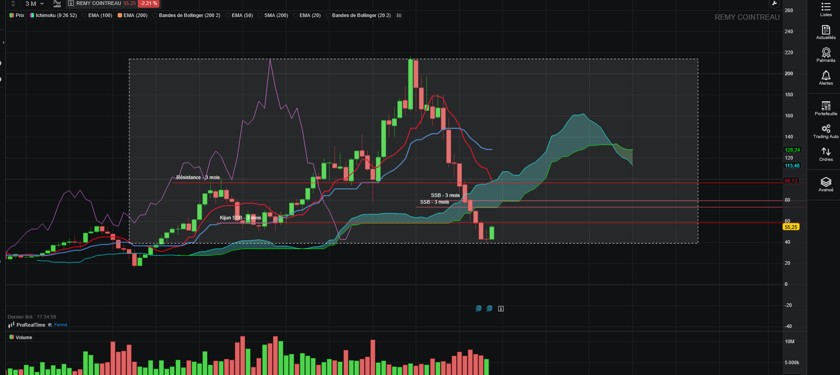Click the 55,25 current price tag on axis
This screenshot has height=375, width=840.
tap(791, 227)
